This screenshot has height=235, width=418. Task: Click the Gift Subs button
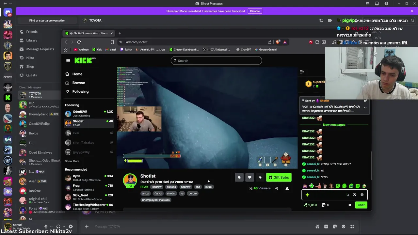point(279,177)
